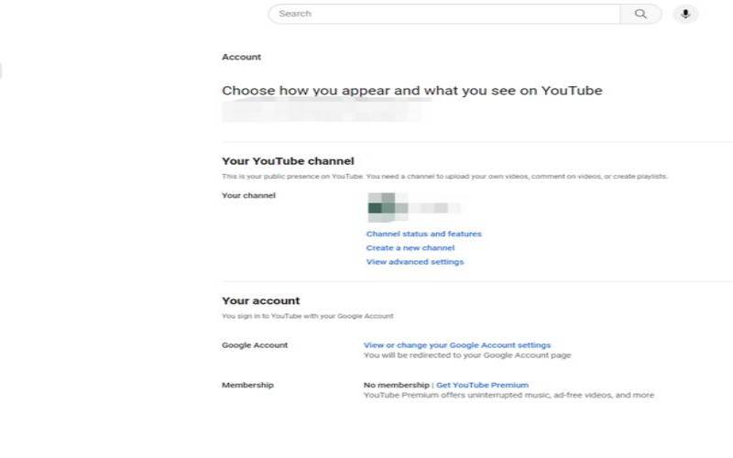This screenshot has height=458, width=733.
Task: Open Channel status and features link
Action: 423,234
